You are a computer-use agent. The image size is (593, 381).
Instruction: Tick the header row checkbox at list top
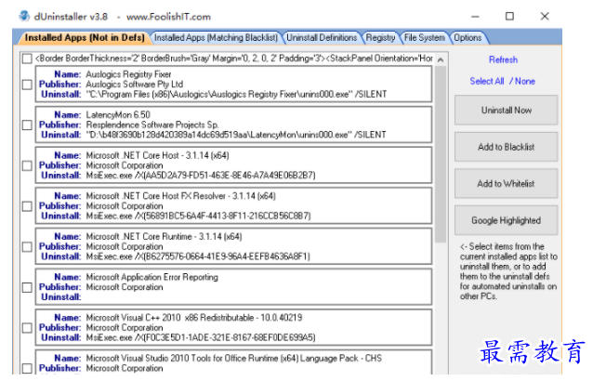27,59
